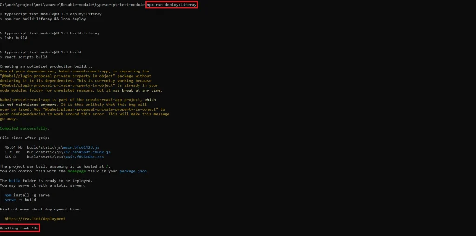Click the green Compiled successfully message
Viewport: 476px width, 236px height.
coord(25,128)
